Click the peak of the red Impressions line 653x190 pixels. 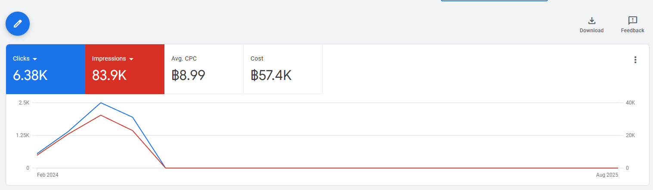101,115
